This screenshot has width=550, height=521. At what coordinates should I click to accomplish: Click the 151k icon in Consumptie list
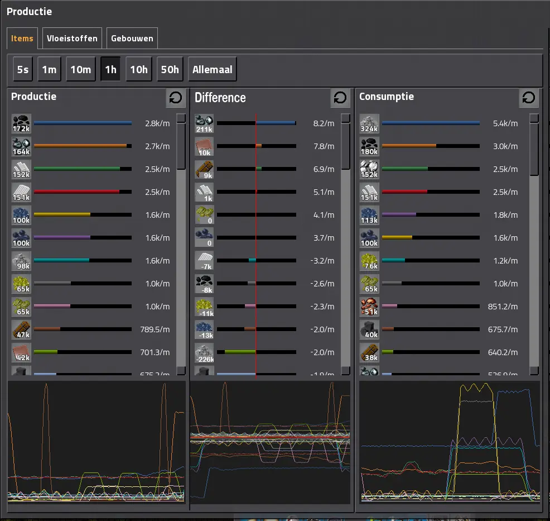369,192
